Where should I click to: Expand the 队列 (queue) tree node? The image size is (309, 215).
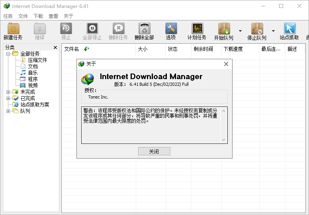coord(8,111)
